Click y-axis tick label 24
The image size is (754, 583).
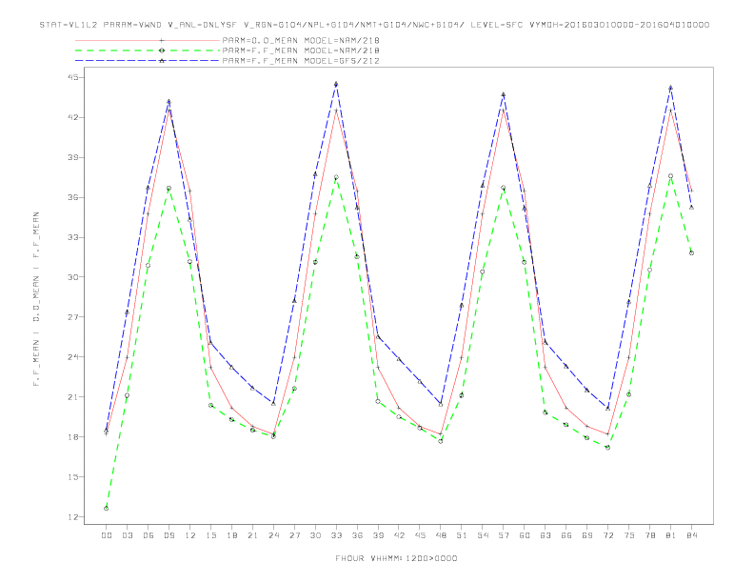(x=75, y=357)
